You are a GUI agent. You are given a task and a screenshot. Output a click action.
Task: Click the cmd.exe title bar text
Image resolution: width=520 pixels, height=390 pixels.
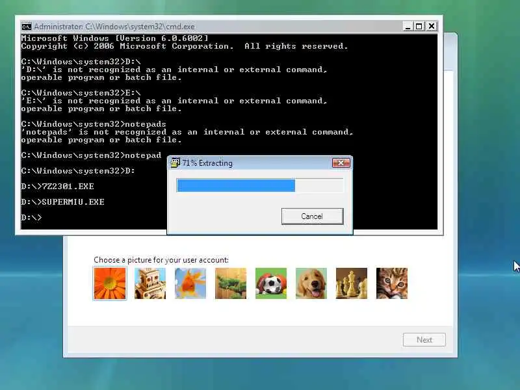(x=114, y=27)
